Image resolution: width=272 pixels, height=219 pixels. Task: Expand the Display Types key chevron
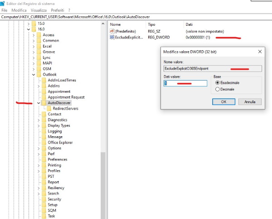point(39,126)
